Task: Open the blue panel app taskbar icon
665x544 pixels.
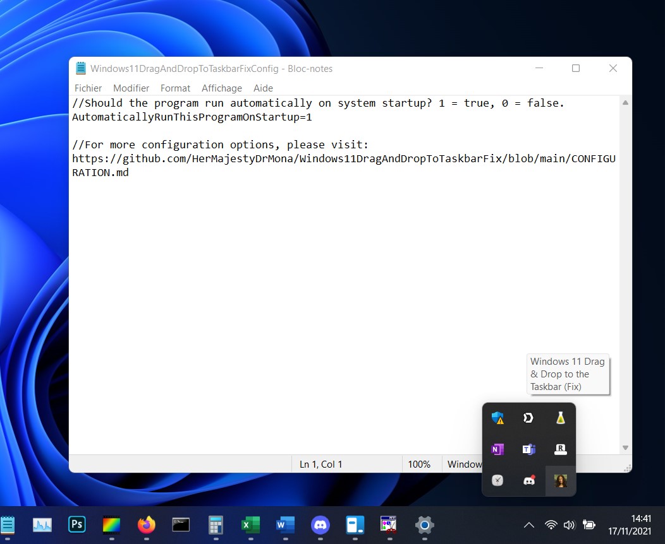Action: coord(355,525)
